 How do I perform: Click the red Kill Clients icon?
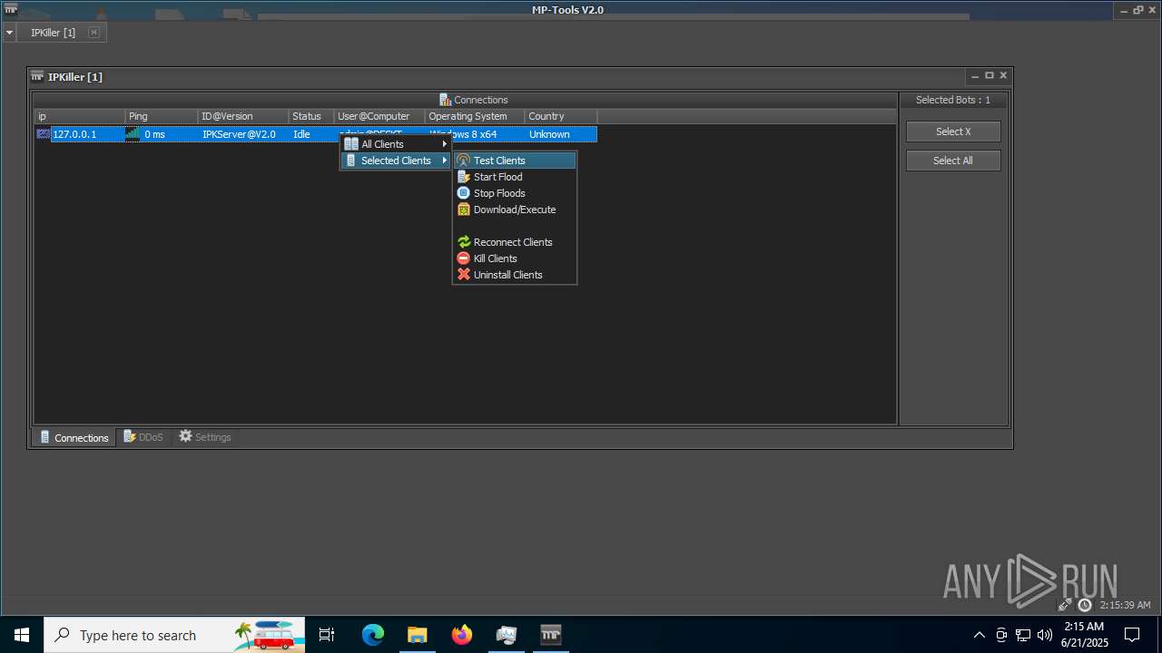pyautogui.click(x=464, y=258)
